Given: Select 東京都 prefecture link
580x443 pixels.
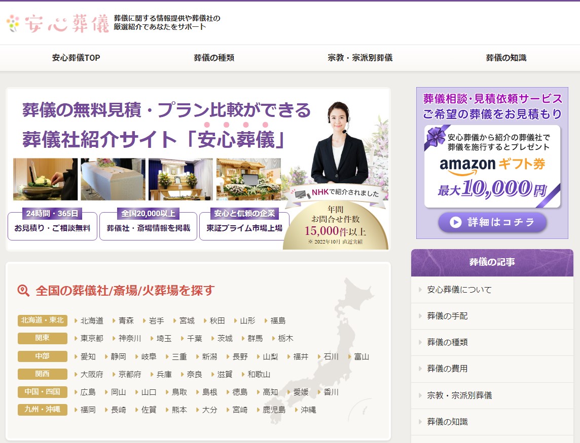Looking at the screenshot, I should tap(92, 338).
